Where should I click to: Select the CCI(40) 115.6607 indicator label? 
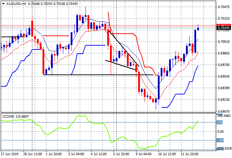(x=15, y=117)
